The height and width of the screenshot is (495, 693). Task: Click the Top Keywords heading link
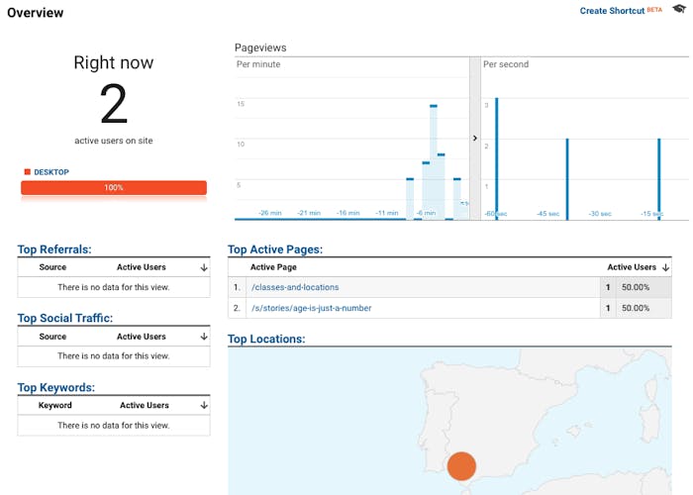[x=56, y=388]
